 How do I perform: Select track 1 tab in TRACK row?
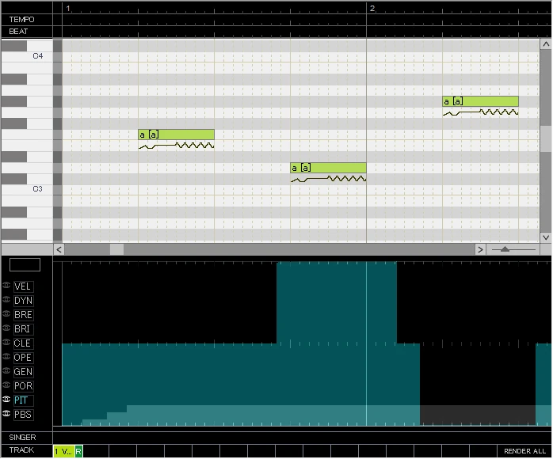coord(63,451)
